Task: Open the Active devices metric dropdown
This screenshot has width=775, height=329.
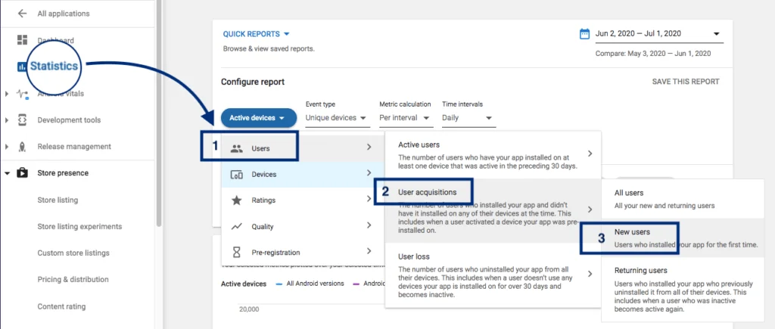Action: [259, 118]
